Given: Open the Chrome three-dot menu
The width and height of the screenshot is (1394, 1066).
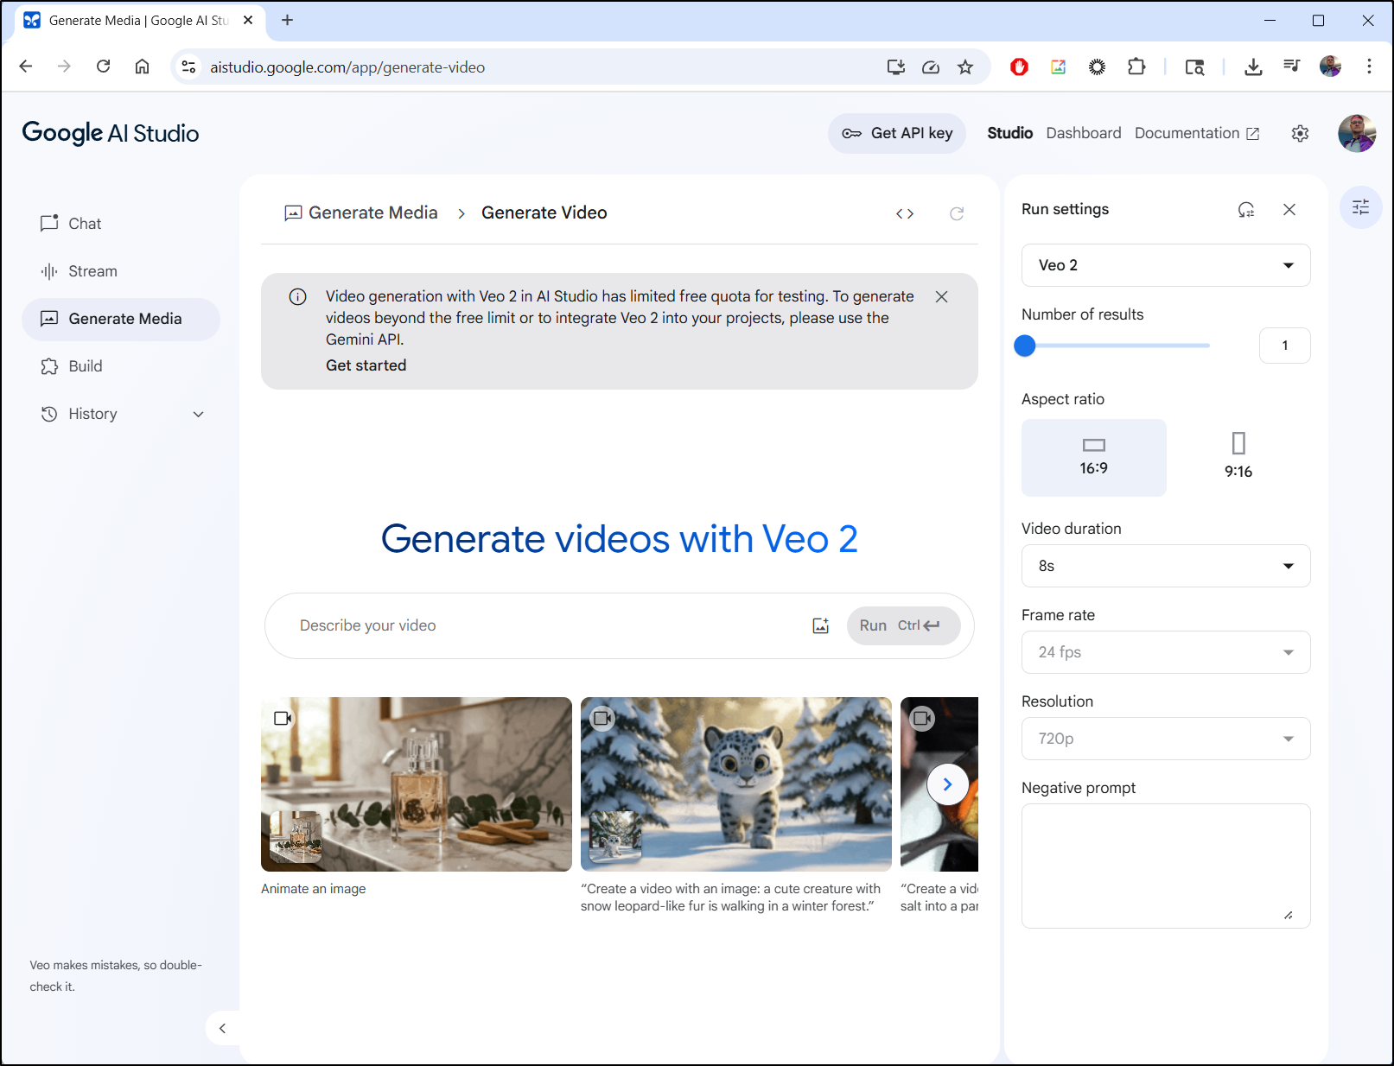Looking at the screenshot, I should tap(1369, 67).
